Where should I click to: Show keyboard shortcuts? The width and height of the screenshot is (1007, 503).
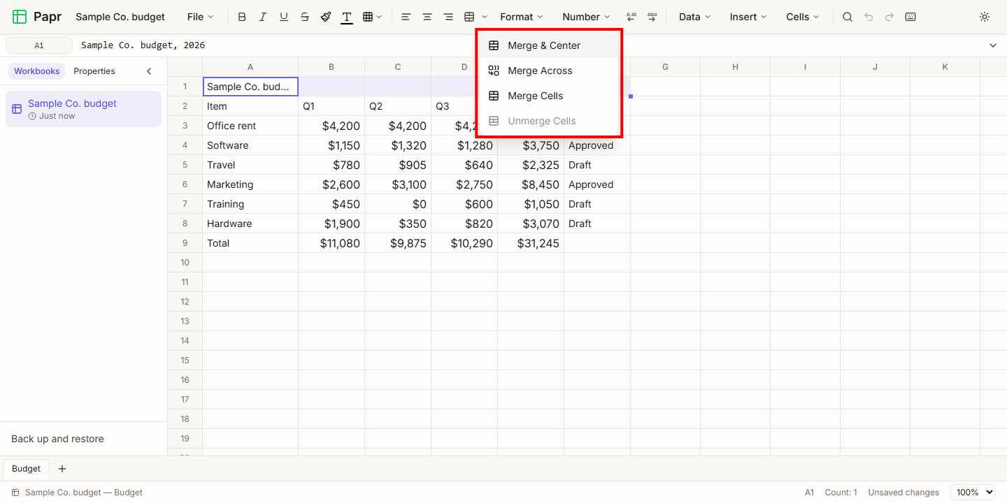(910, 17)
